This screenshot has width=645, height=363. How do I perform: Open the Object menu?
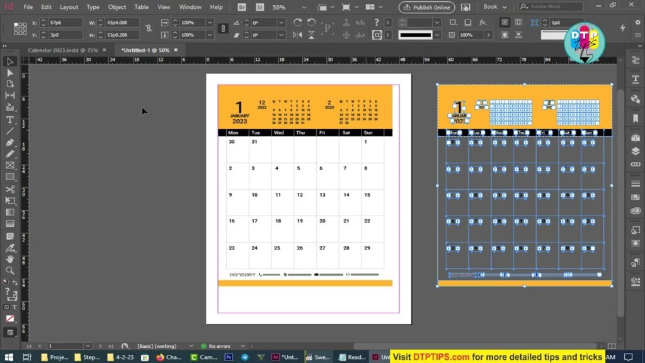pyautogui.click(x=117, y=7)
